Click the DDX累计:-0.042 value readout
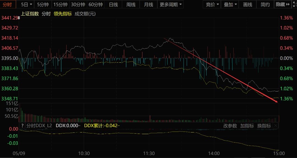The image size is (297, 158). pyautogui.click(x=102, y=126)
